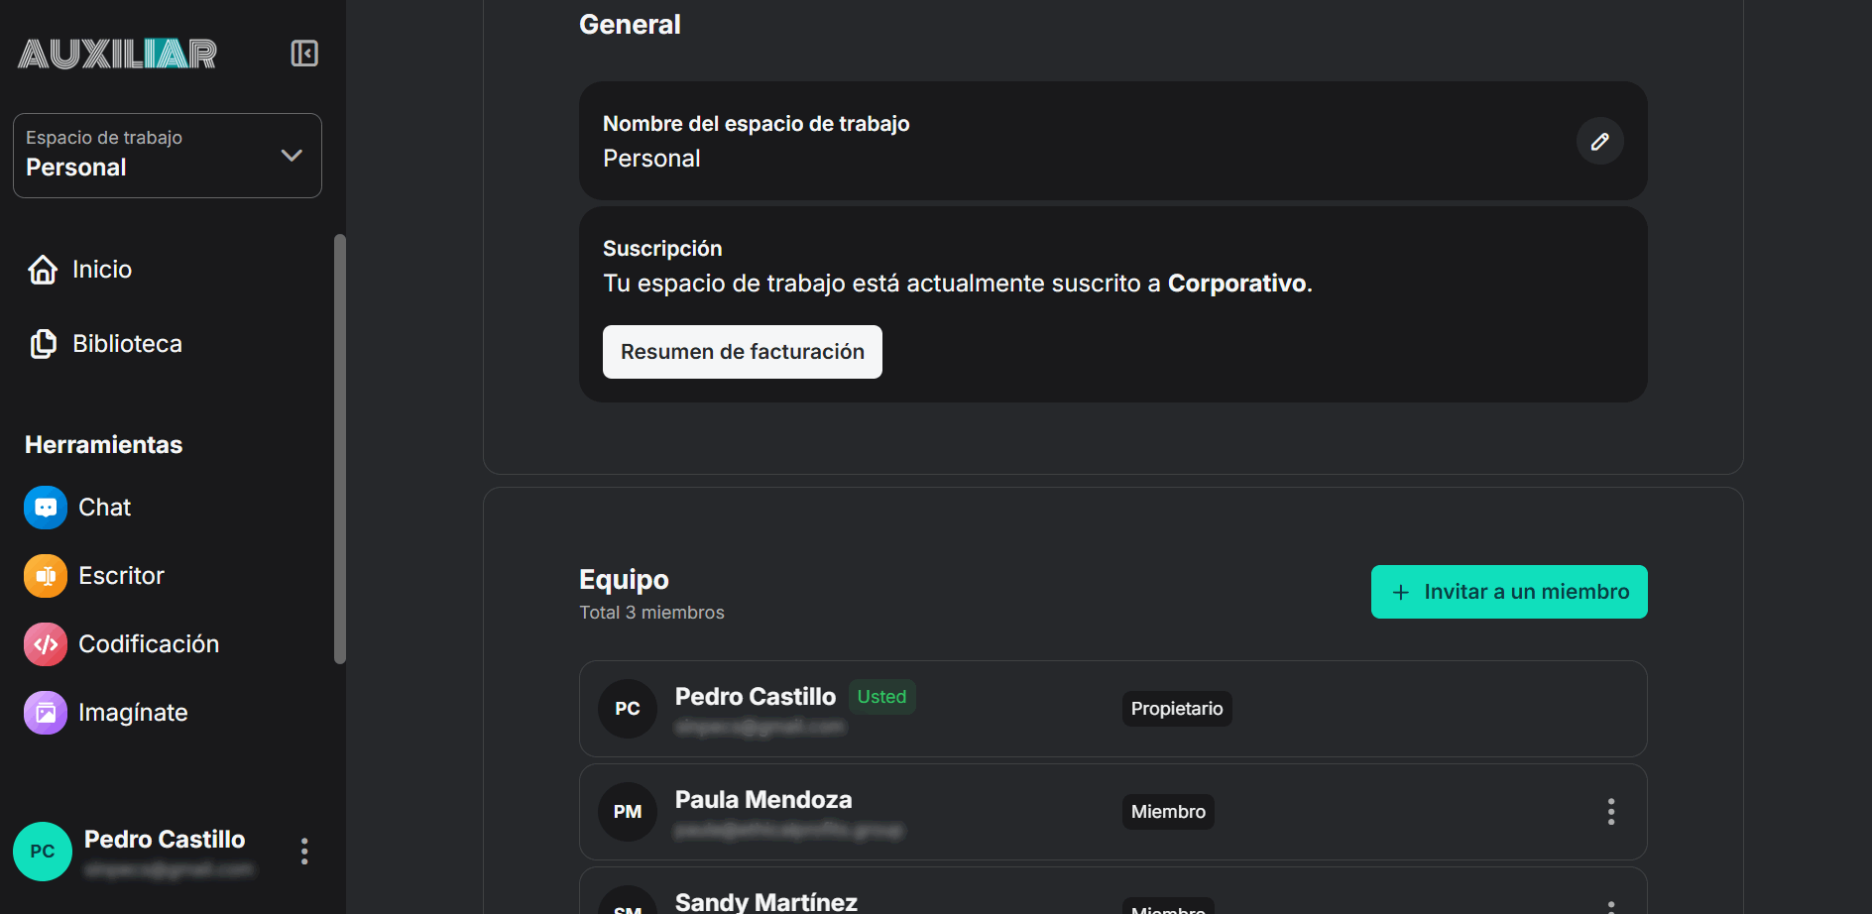Image resolution: width=1872 pixels, height=914 pixels.
Task: Open the Codificación tool
Action: click(149, 643)
